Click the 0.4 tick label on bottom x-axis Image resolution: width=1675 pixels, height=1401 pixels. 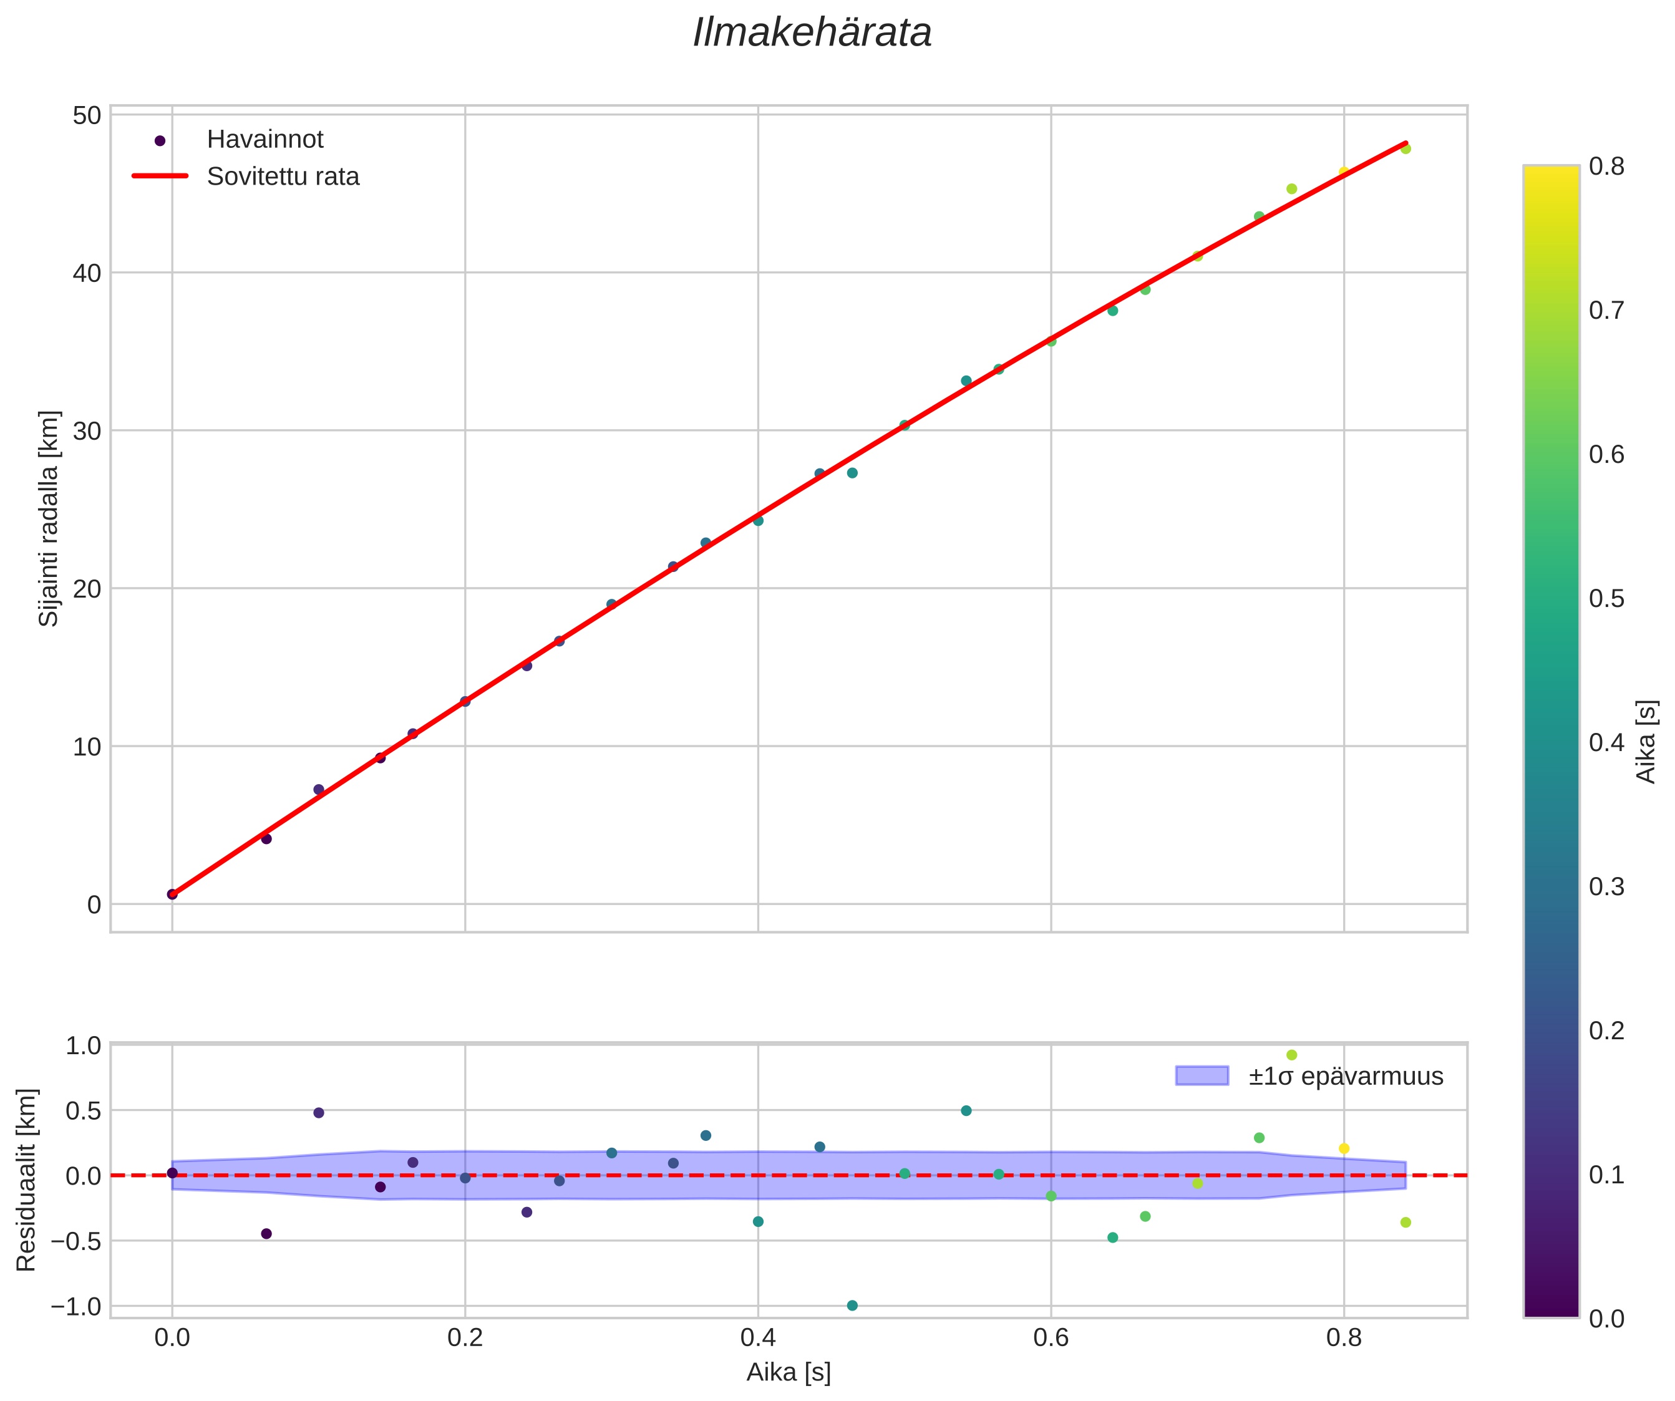pos(758,1339)
